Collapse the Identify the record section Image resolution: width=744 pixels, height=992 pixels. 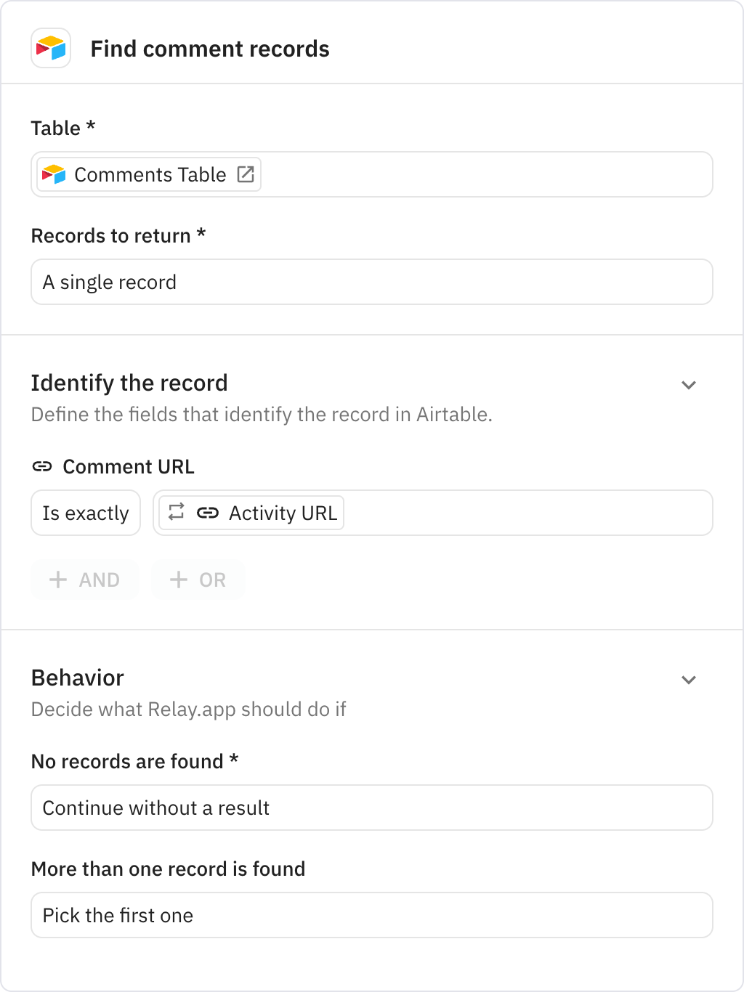coord(689,384)
